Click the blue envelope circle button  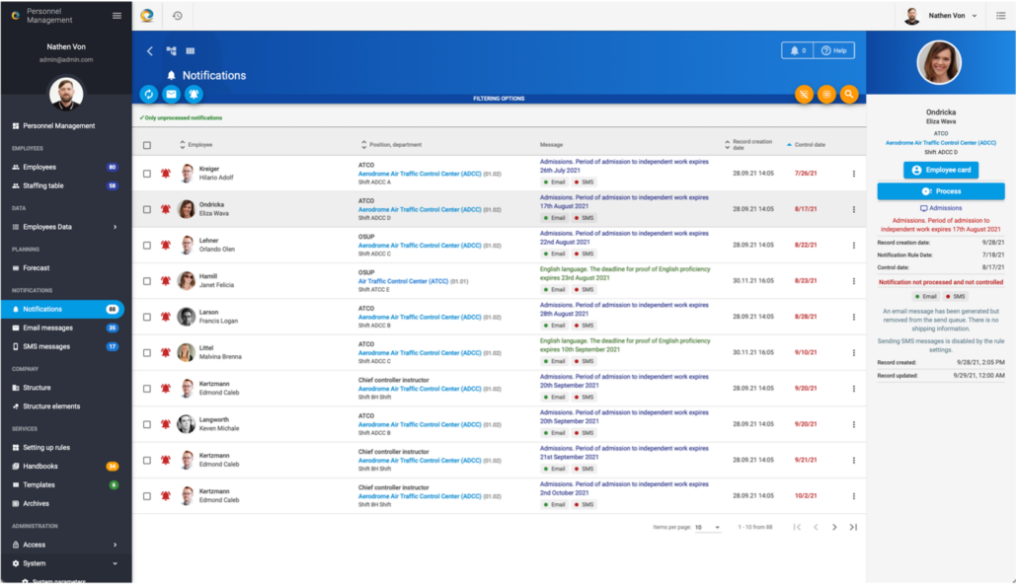pyautogui.click(x=171, y=94)
